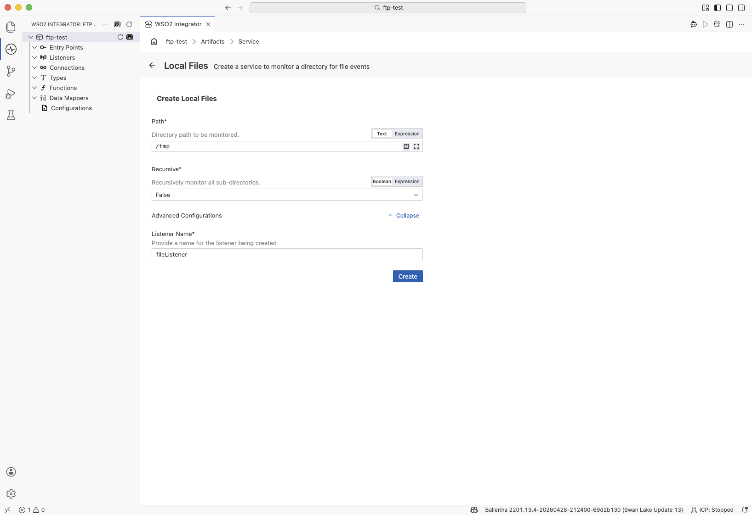
Task: Split the editor right
Action: click(x=729, y=24)
